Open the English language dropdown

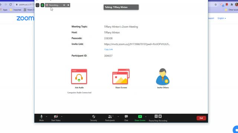pos(222,18)
